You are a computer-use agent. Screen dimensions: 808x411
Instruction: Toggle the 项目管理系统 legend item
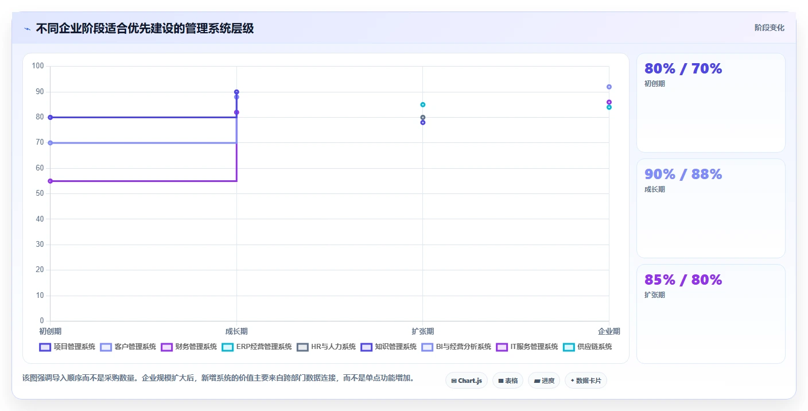(x=67, y=347)
